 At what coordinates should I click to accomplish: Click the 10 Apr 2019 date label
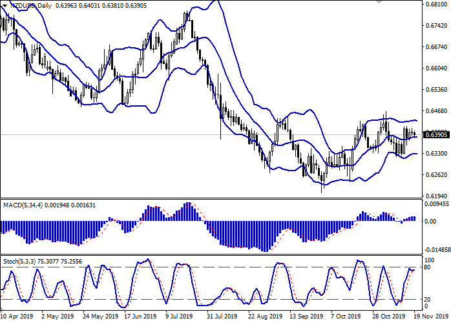point(17,317)
